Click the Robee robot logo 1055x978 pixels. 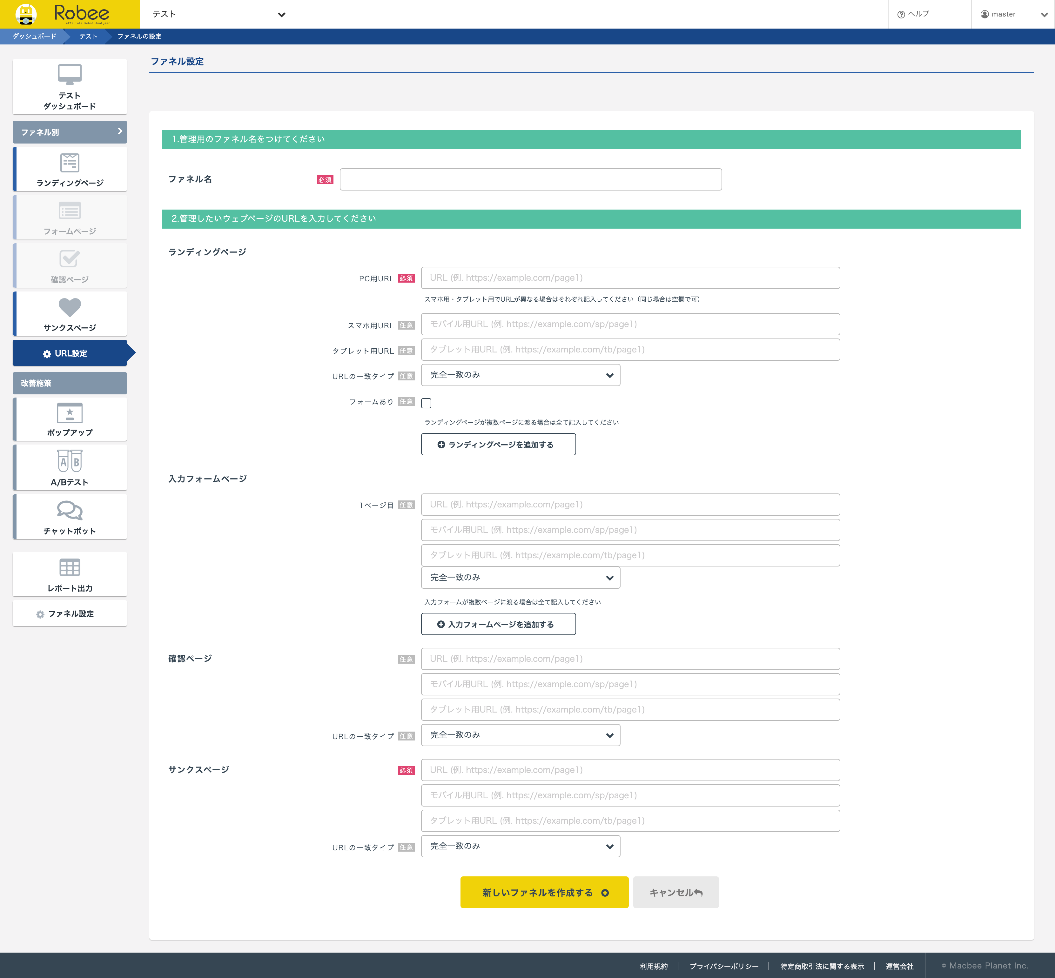coord(26,14)
